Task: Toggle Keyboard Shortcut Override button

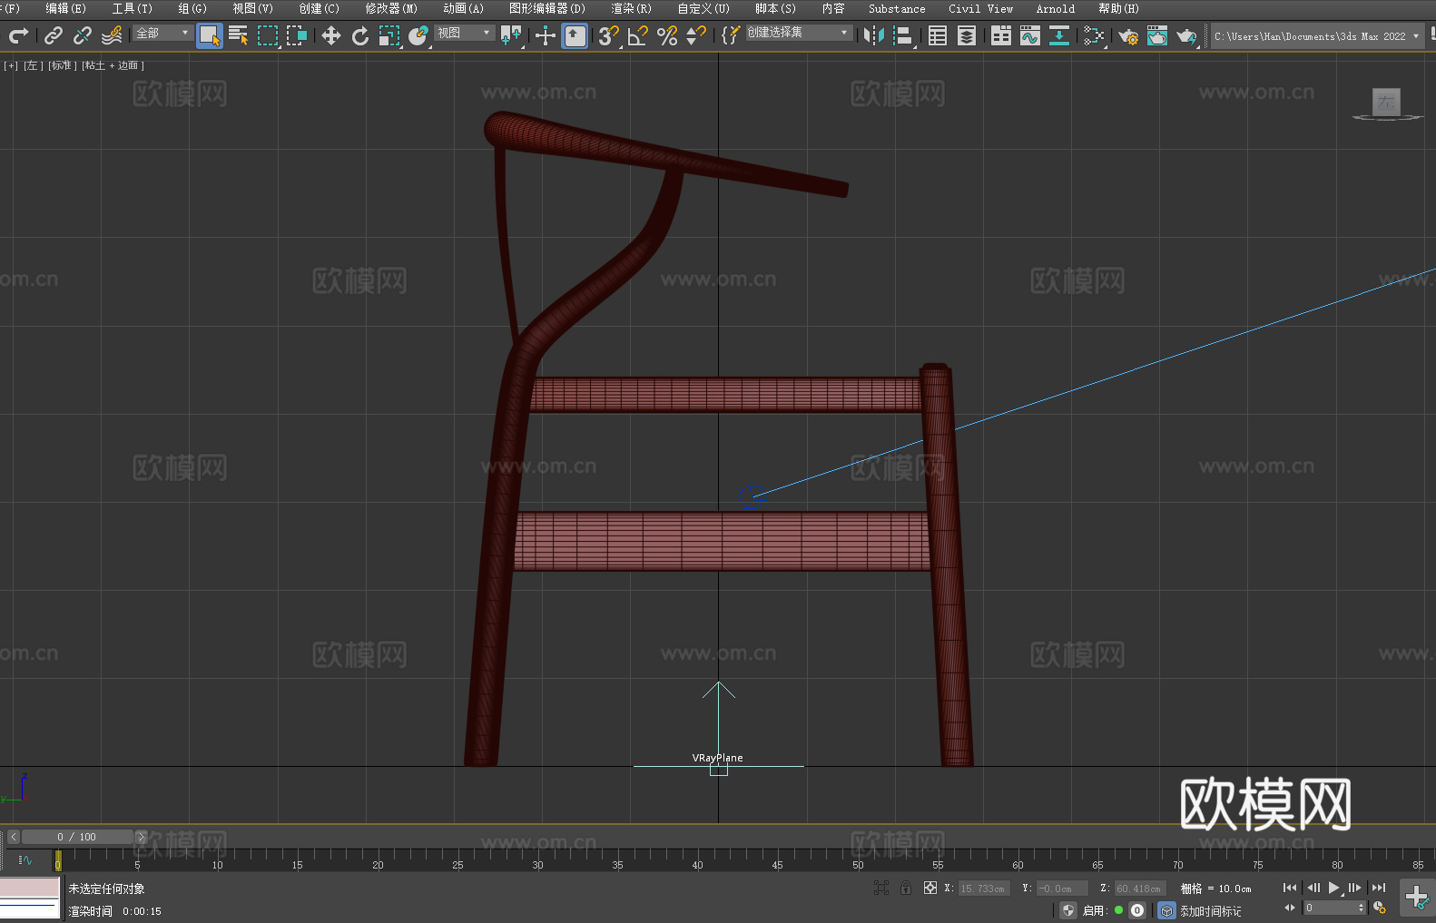Action: (575, 35)
